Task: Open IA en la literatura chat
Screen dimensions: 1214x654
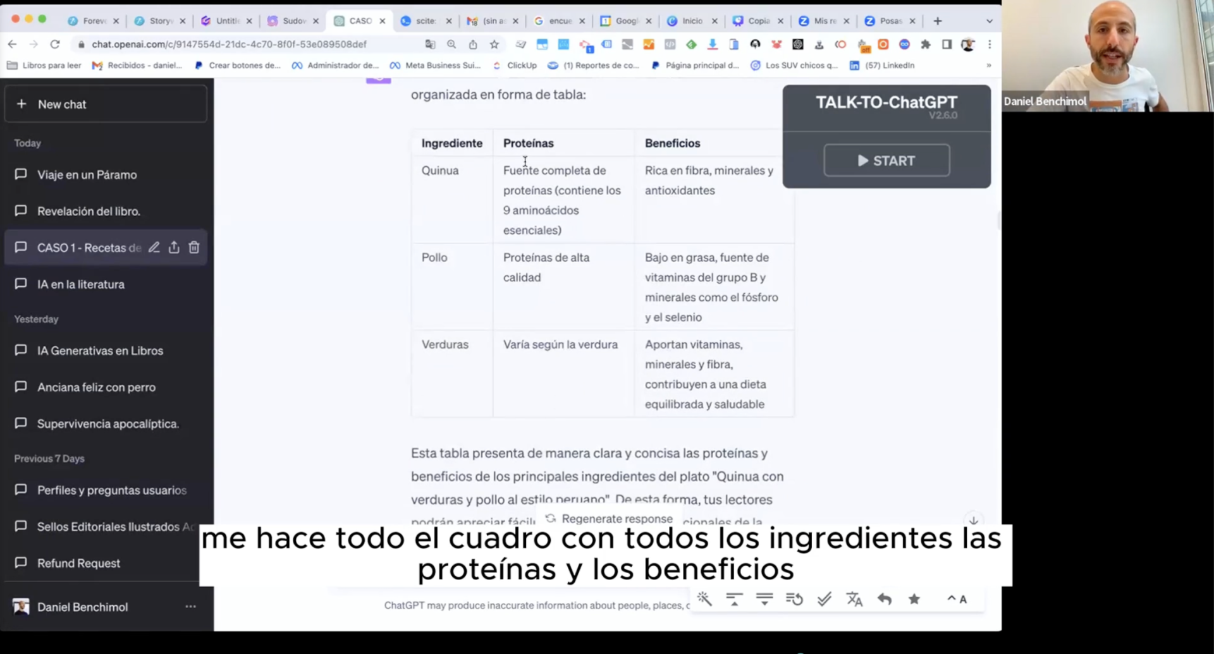Action: pos(106,284)
